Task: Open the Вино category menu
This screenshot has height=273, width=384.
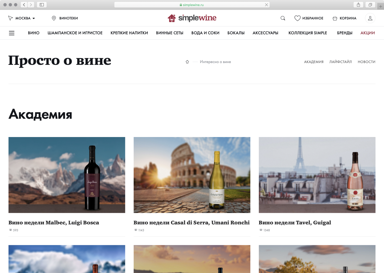Action: point(34,33)
